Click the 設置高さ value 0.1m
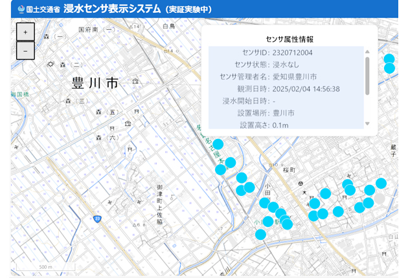This screenshot has height=278, width=408. [280, 125]
